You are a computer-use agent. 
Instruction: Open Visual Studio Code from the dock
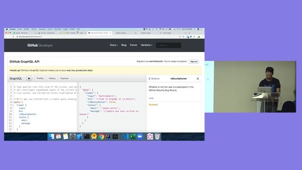(x=126, y=136)
